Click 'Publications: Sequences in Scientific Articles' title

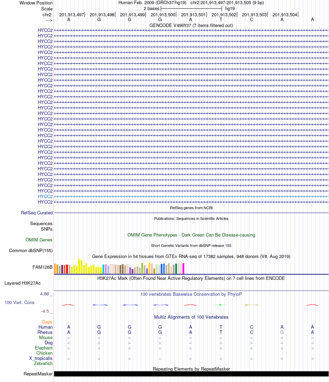191,219
